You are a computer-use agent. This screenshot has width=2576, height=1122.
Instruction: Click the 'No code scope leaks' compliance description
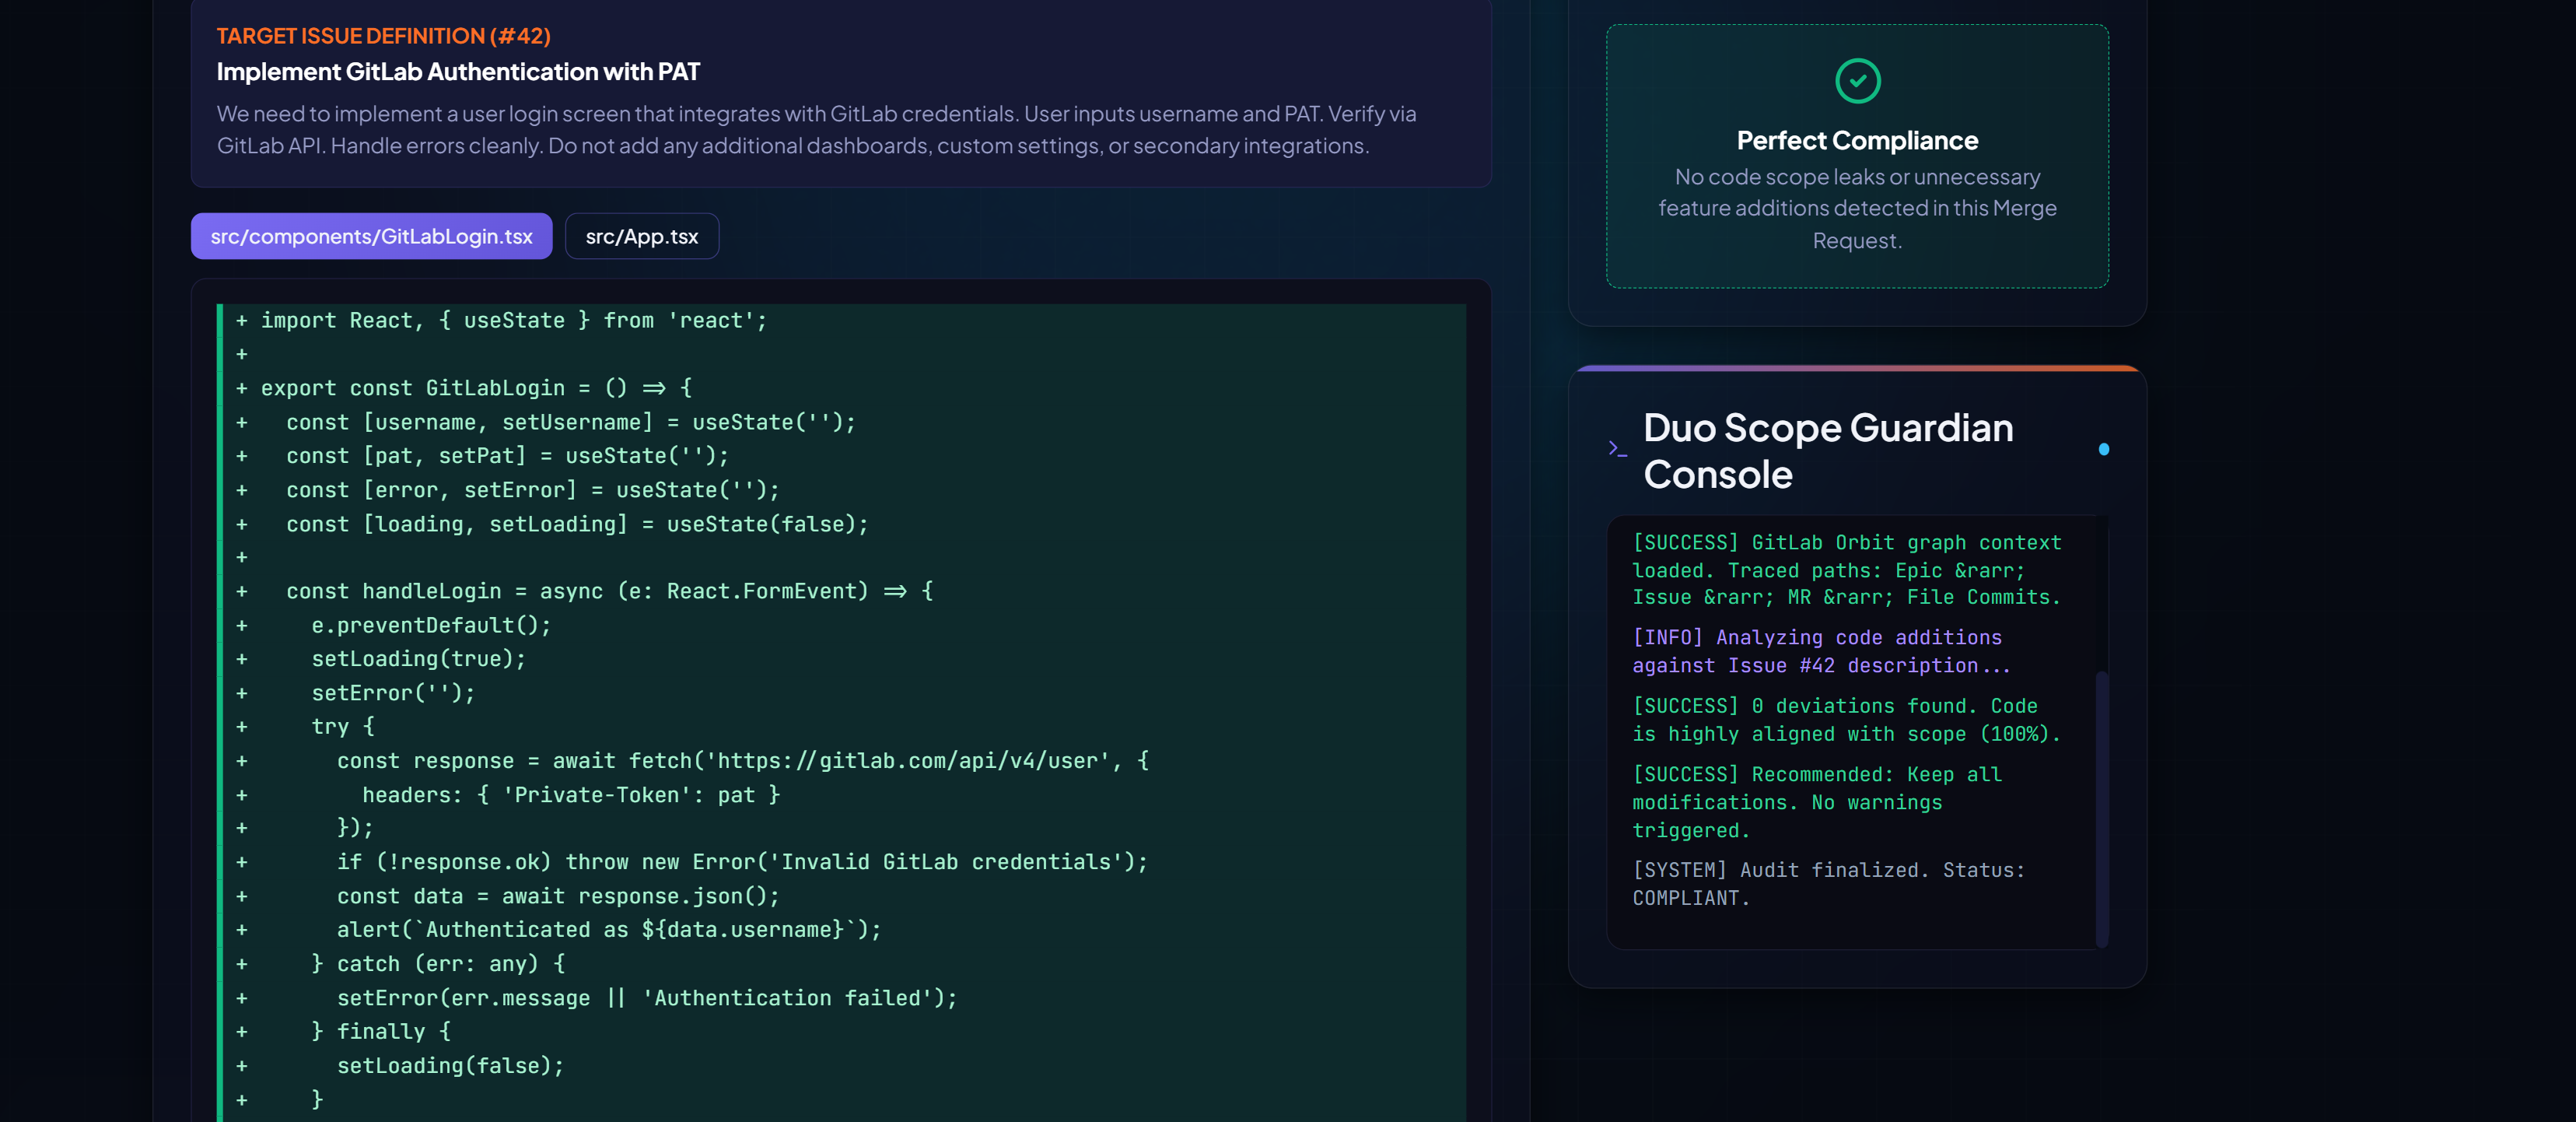coord(1857,209)
